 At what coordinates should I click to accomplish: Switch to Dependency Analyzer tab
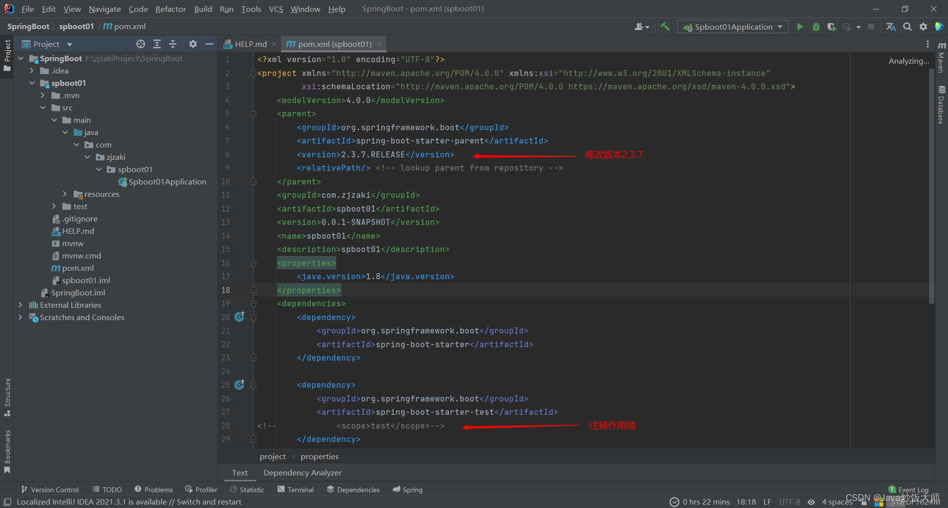click(x=302, y=472)
